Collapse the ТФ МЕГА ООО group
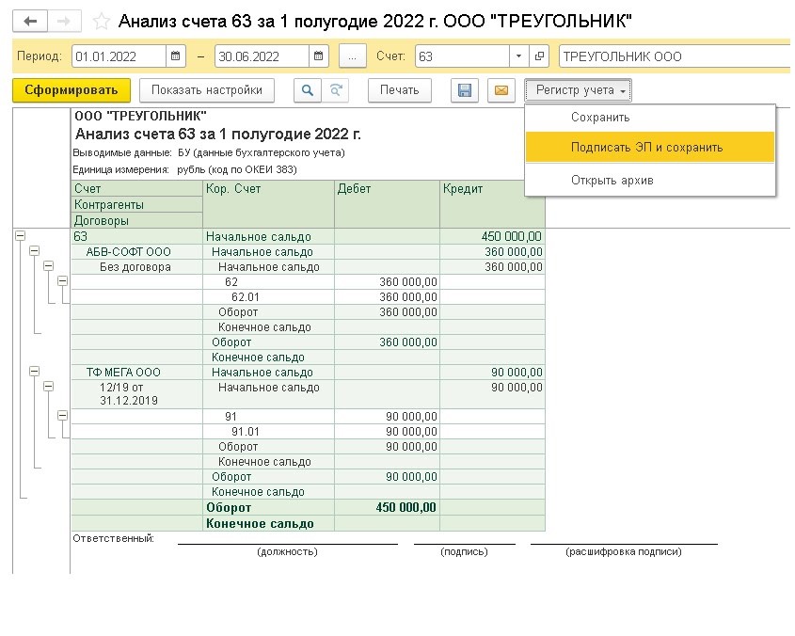Viewport: 795px width, 636px height. click(x=35, y=373)
